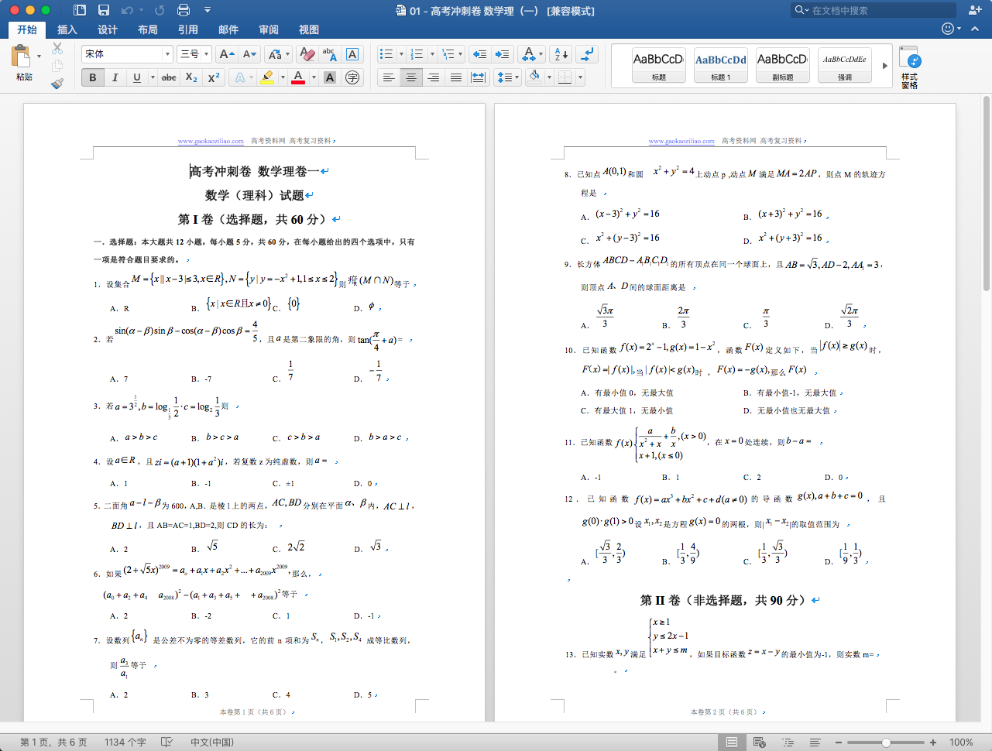Toggle center alignment for the paragraph

pyautogui.click(x=411, y=77)
